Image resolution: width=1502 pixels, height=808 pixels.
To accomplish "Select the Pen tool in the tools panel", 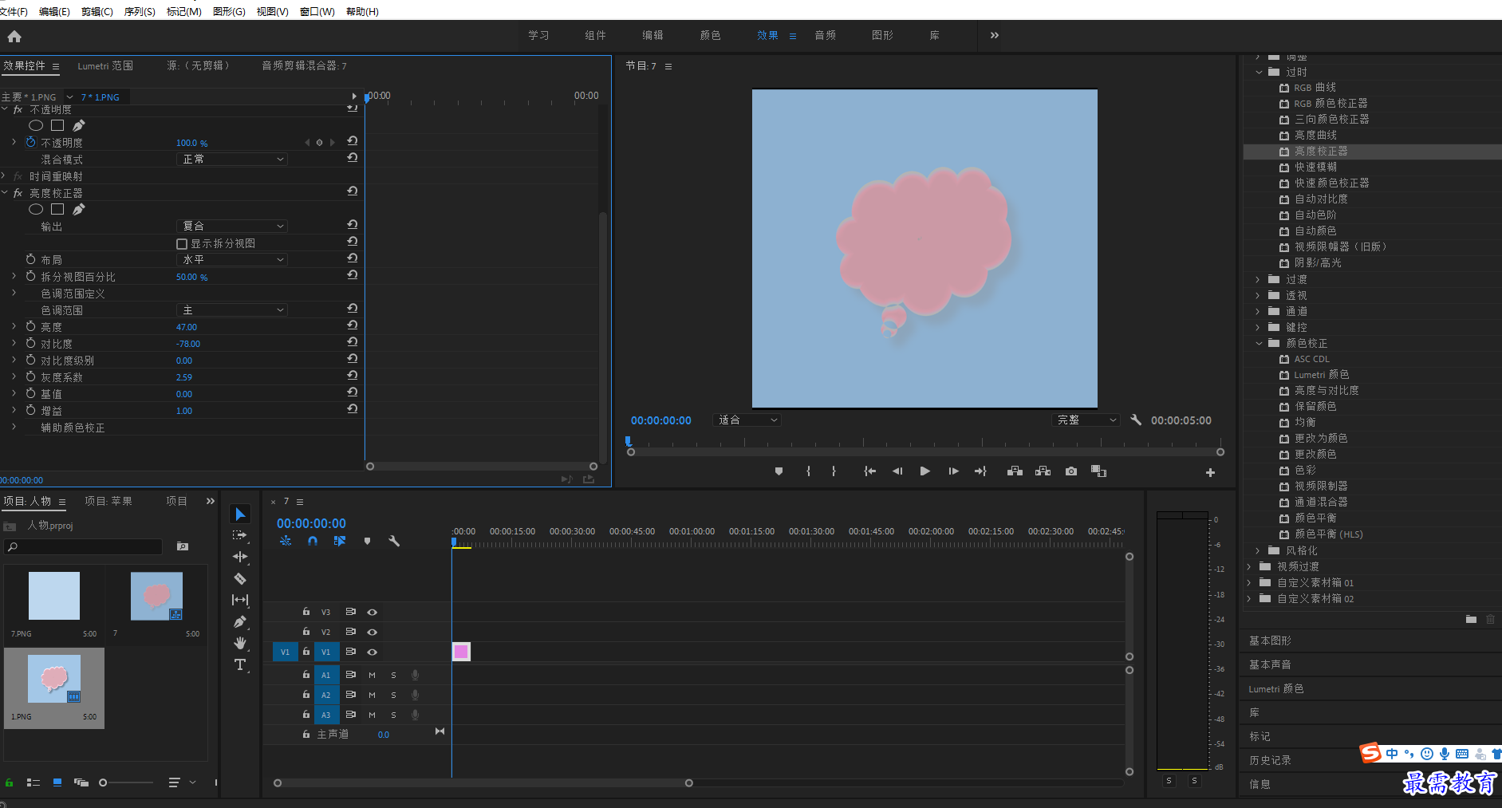I will [x=240, y=621].
